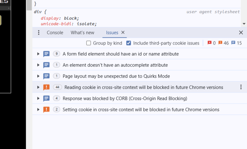This screenshot has width=247, height=149.
Task: Click the blue improvements counter icon
Action: [233, 43]
